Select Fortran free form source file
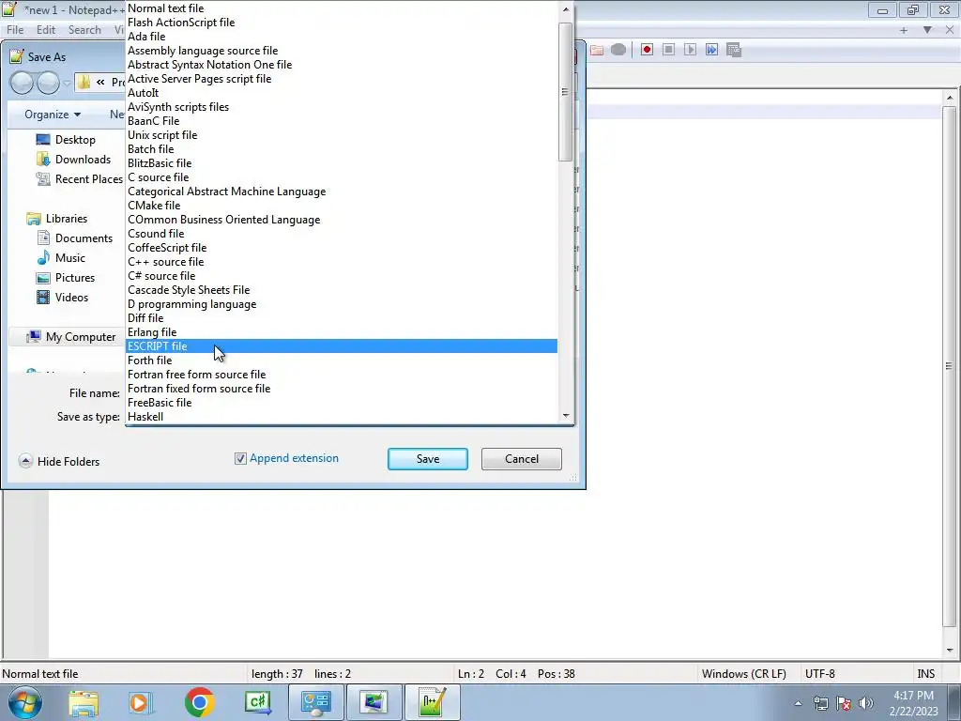 coord(342,374)
